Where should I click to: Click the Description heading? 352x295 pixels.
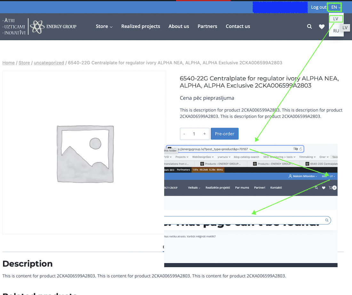coord(28,264)
